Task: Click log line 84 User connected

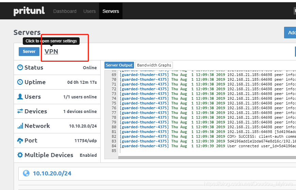Action: (x=208, y=146)
